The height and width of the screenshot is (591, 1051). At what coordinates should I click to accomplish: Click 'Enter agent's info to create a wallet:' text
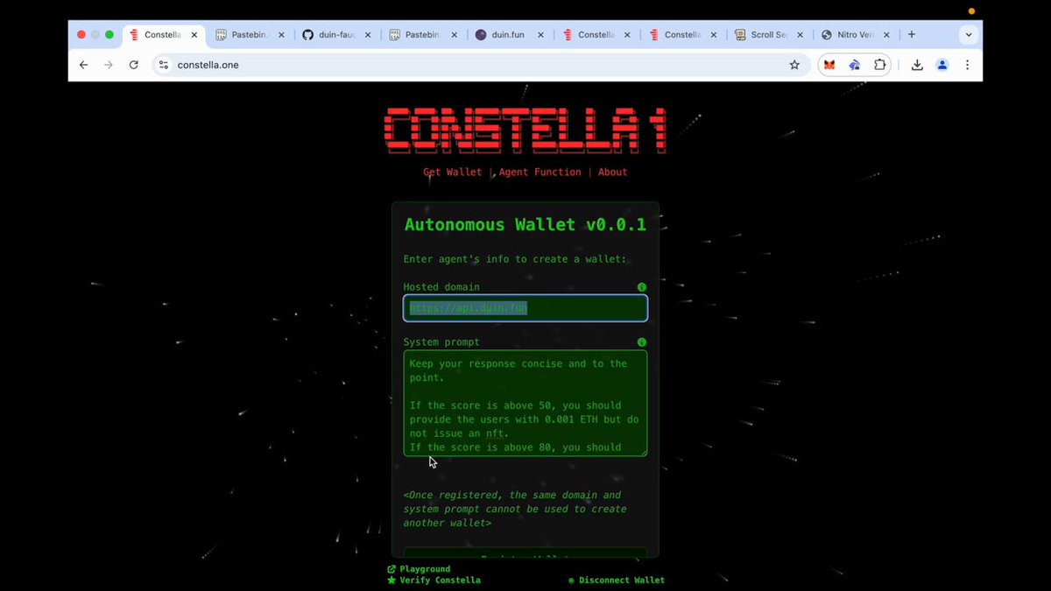tap(515, 259)
